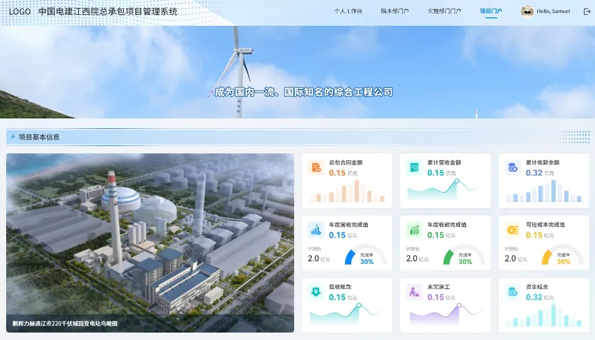Click the 年度营收完成值 chart icon
This screenshot has width=595, height=340.
pos(316,230)
